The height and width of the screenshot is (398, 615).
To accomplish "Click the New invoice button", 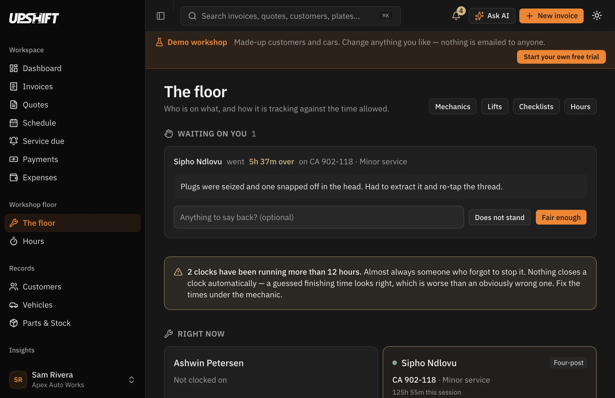I will coord(552,16).
